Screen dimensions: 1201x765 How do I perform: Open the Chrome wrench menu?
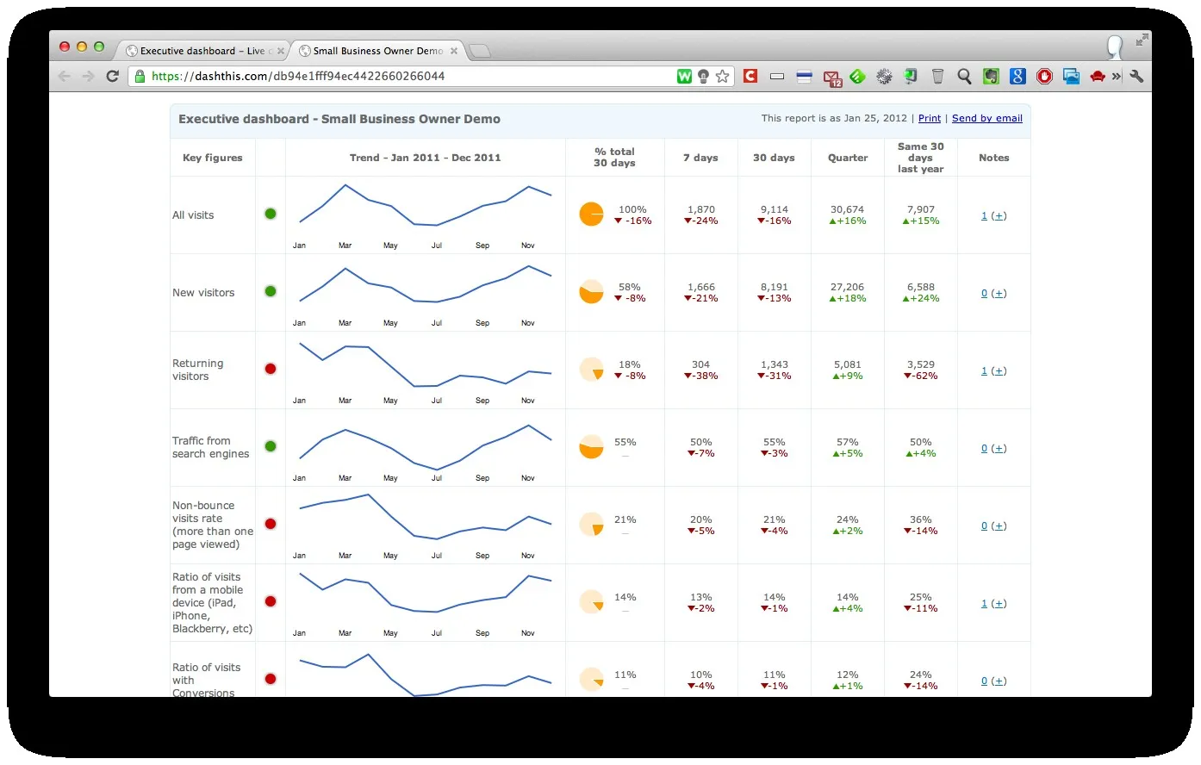pos(1136,76)
